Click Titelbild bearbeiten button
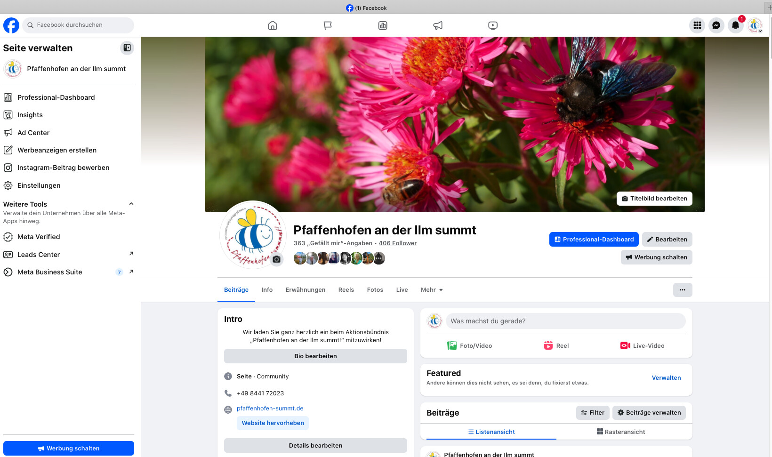Image resolution: width=772 pixels, height=457 pixels. click(654, 199)
